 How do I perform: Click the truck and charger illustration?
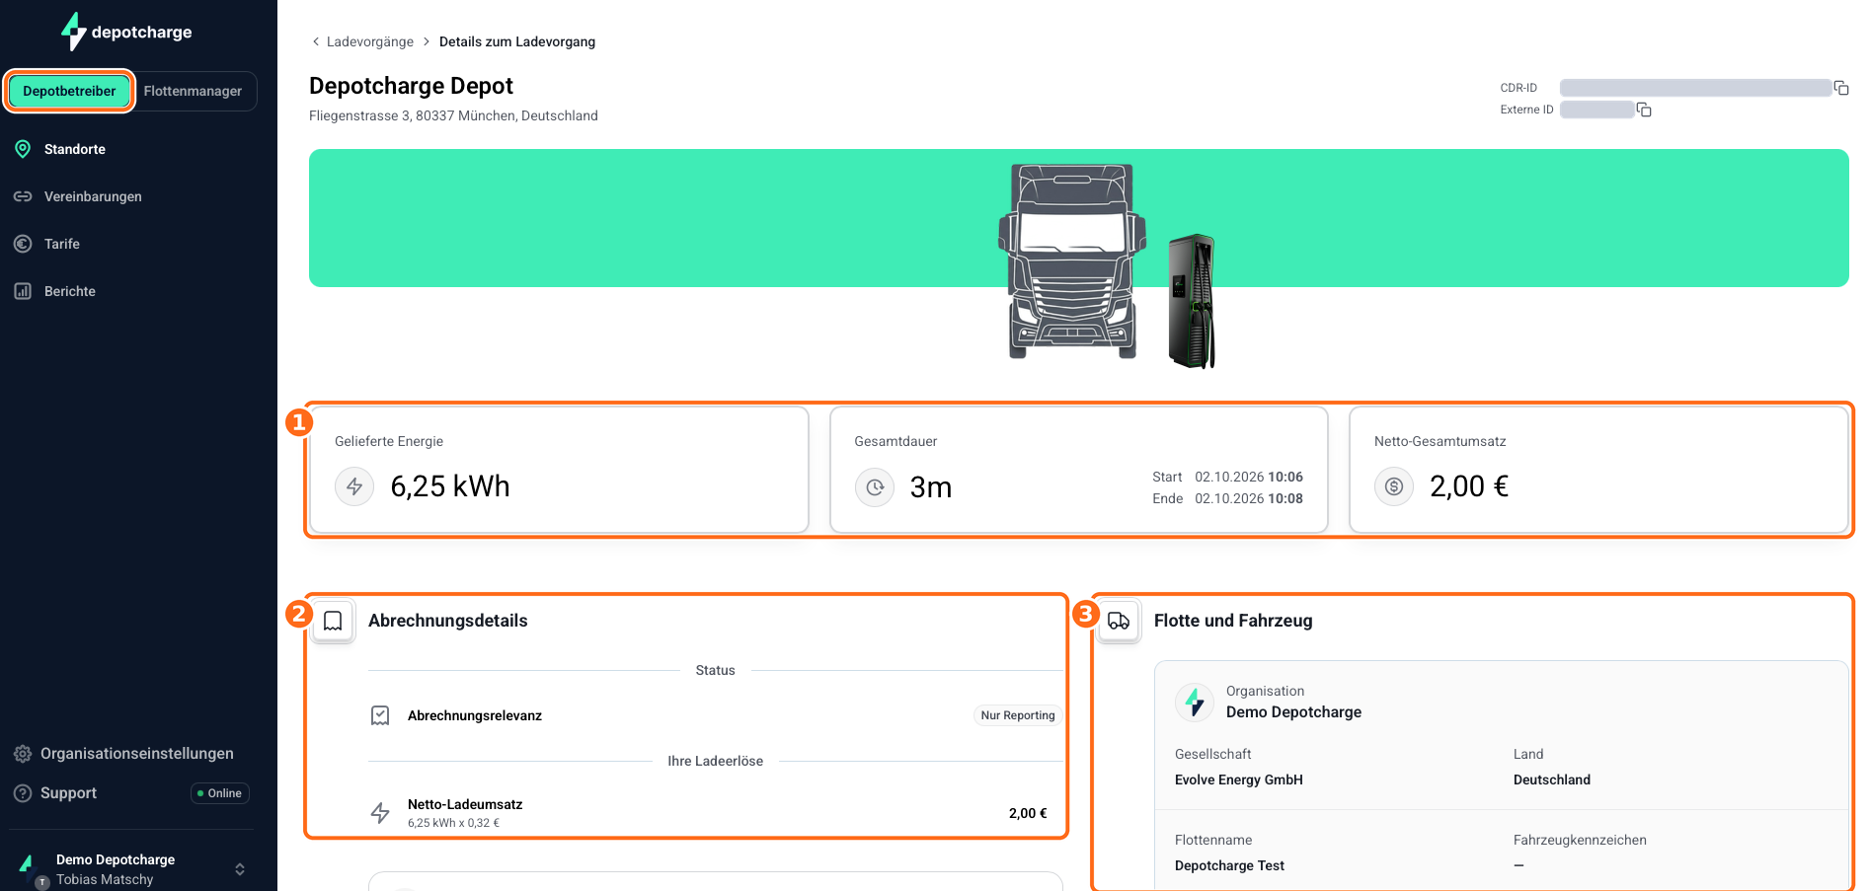pos(1108,264)
